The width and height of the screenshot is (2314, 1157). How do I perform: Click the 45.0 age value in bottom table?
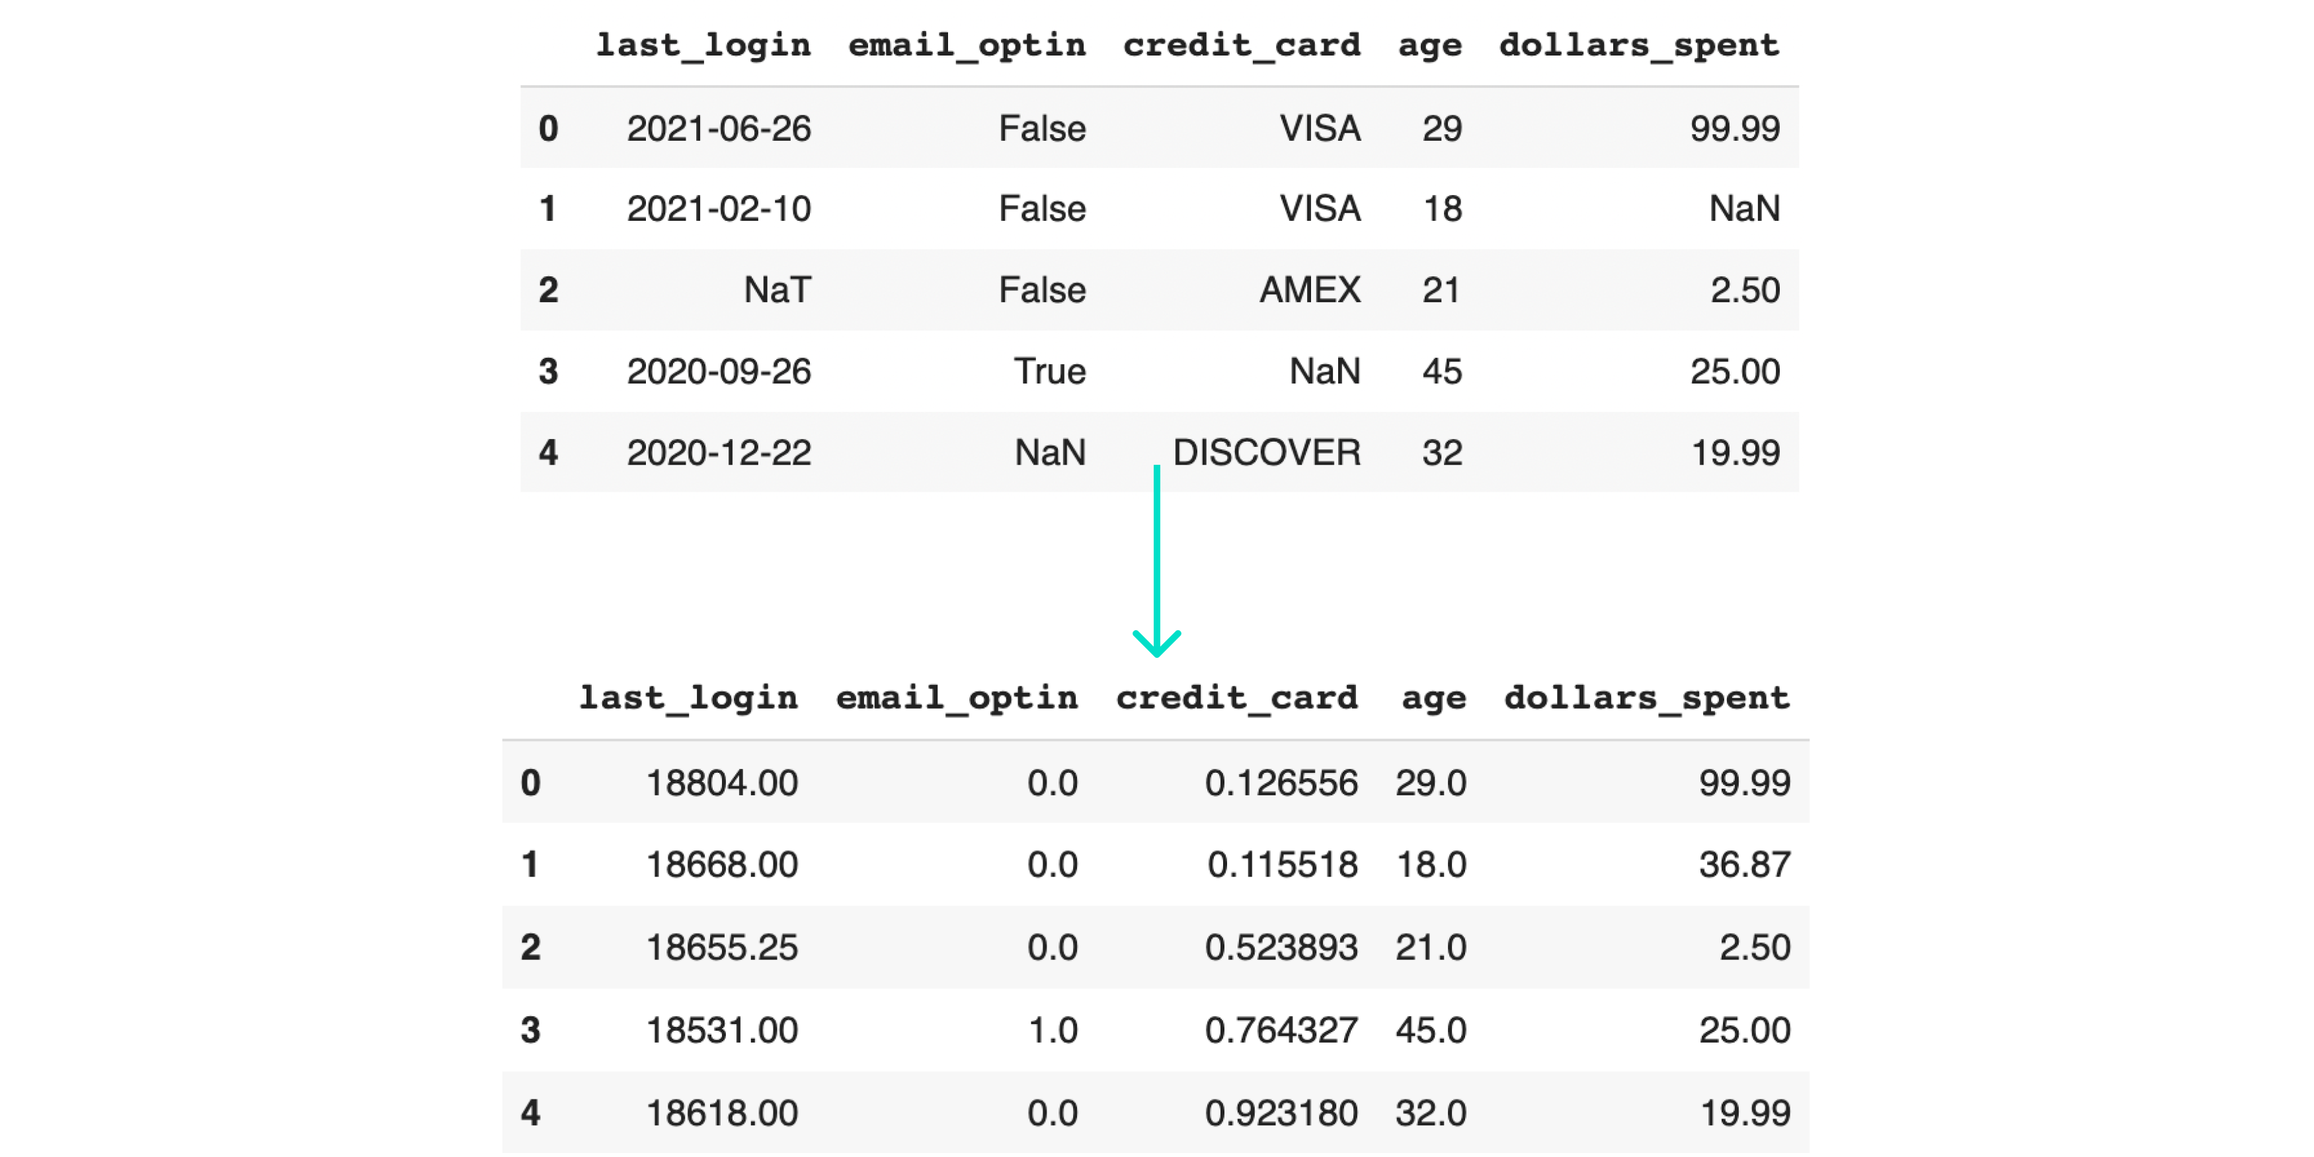1430,1030
